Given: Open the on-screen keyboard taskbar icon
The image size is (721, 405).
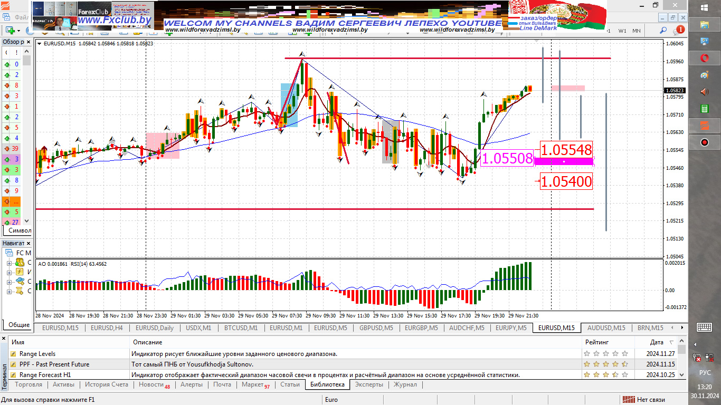Looking at the screenshot, I should [x=704, y=327].
